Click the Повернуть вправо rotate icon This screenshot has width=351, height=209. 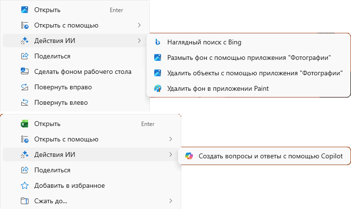25,87
